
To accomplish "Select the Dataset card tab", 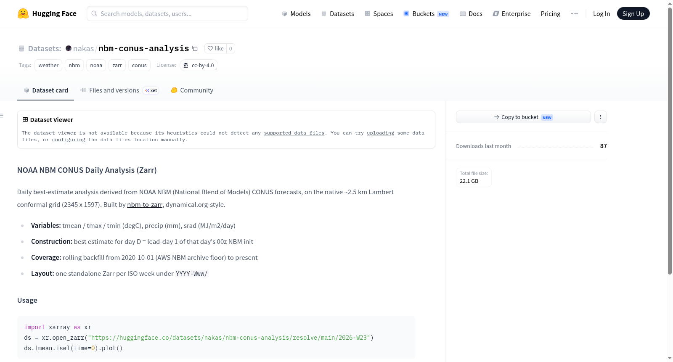I will pos(45,90).
